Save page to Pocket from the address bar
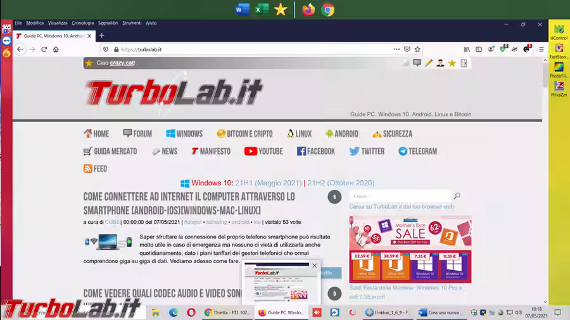570x320 pixels. click(x=407, y=49)
